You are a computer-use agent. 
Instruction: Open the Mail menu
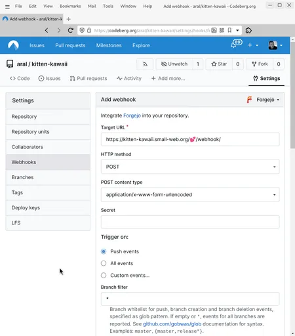click(x=92, y=6)
